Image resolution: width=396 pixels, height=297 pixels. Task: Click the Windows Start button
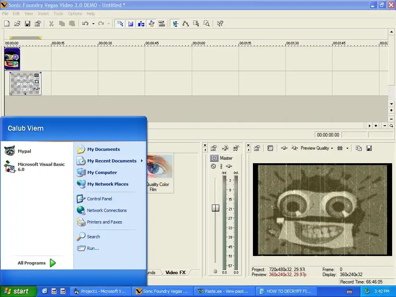[x=18, y=291]
